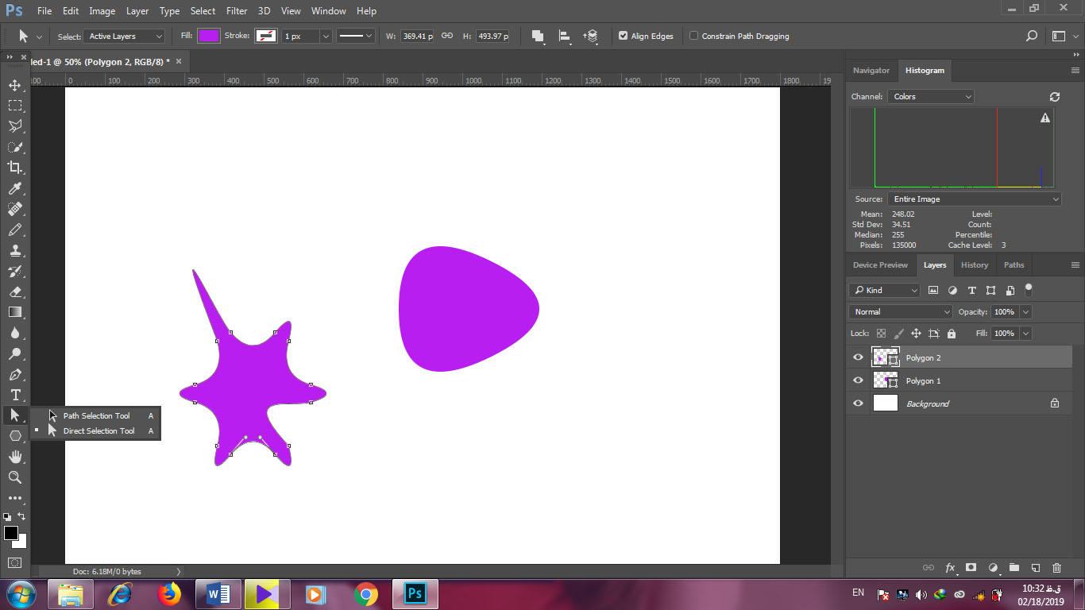Enable Constrain Path Dragging checkbox
Viewport: 1085px width, 610px height.
(x=693, y=36)
